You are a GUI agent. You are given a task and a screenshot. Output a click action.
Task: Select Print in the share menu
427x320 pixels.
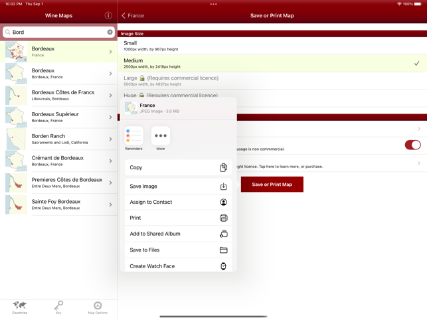click(178, 218)
